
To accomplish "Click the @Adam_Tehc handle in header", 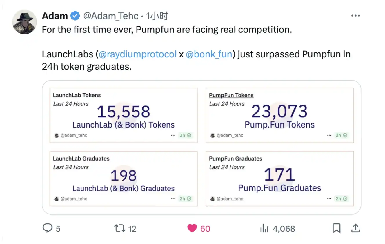I will pos(111,16).
